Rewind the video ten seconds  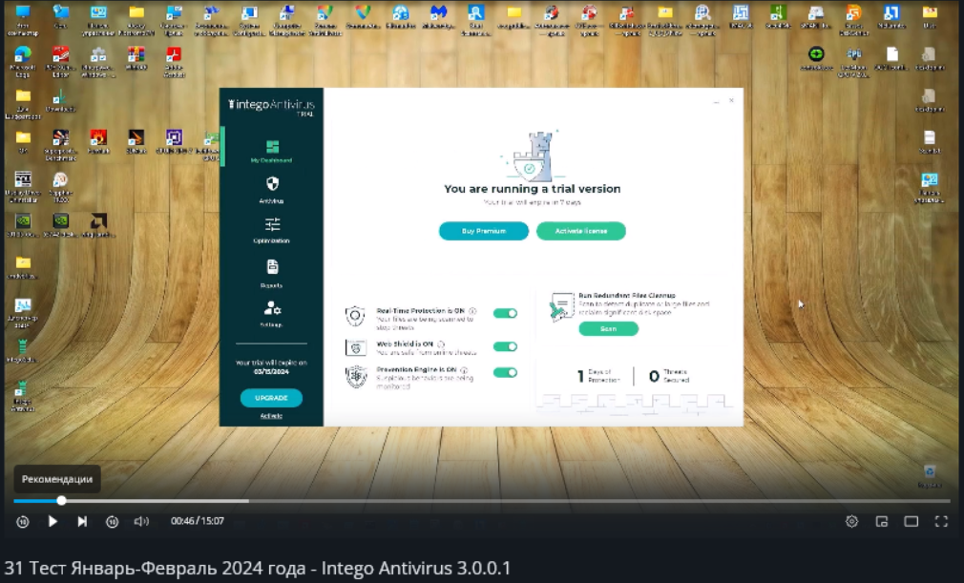(23, 522)
